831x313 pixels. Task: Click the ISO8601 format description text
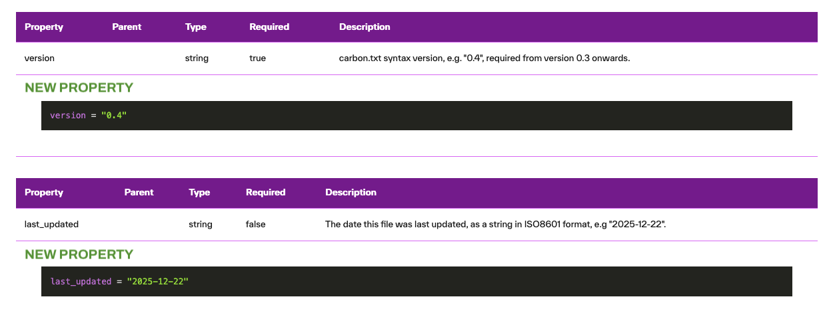coord(496,225)
